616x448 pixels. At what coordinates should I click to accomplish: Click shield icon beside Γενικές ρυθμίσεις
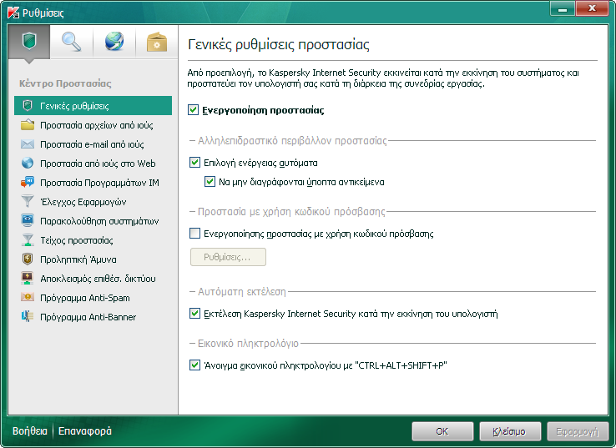pos(28,106)
